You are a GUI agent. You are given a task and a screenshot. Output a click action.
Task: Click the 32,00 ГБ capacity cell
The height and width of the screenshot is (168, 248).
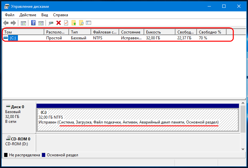click(x=153, y=38)
